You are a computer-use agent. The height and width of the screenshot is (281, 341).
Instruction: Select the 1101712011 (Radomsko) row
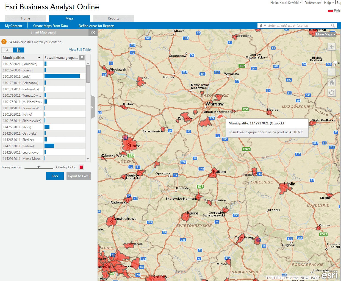[x=44, y=89]
